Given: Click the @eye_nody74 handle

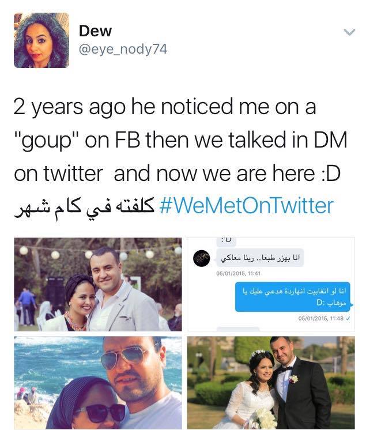Looking at the screenshot, I should 123,50.
